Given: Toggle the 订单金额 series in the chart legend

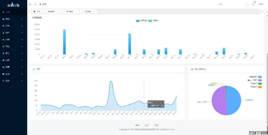Looking at the screenshot, I should [141, 21].
